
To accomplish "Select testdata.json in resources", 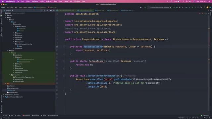I will 19,82.
